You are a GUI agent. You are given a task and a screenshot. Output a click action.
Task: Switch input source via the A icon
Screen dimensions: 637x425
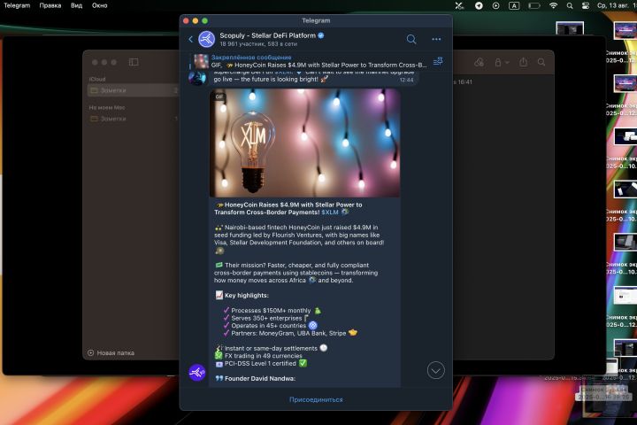pyautogui.click(x=514, y=5)
